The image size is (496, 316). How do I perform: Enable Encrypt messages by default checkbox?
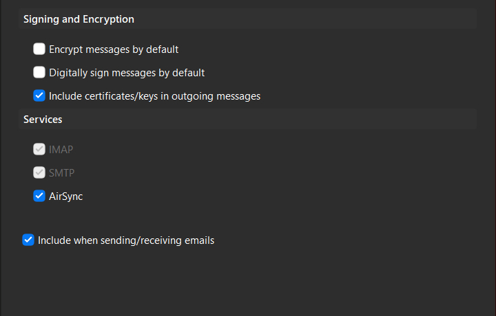coord(39,49)
